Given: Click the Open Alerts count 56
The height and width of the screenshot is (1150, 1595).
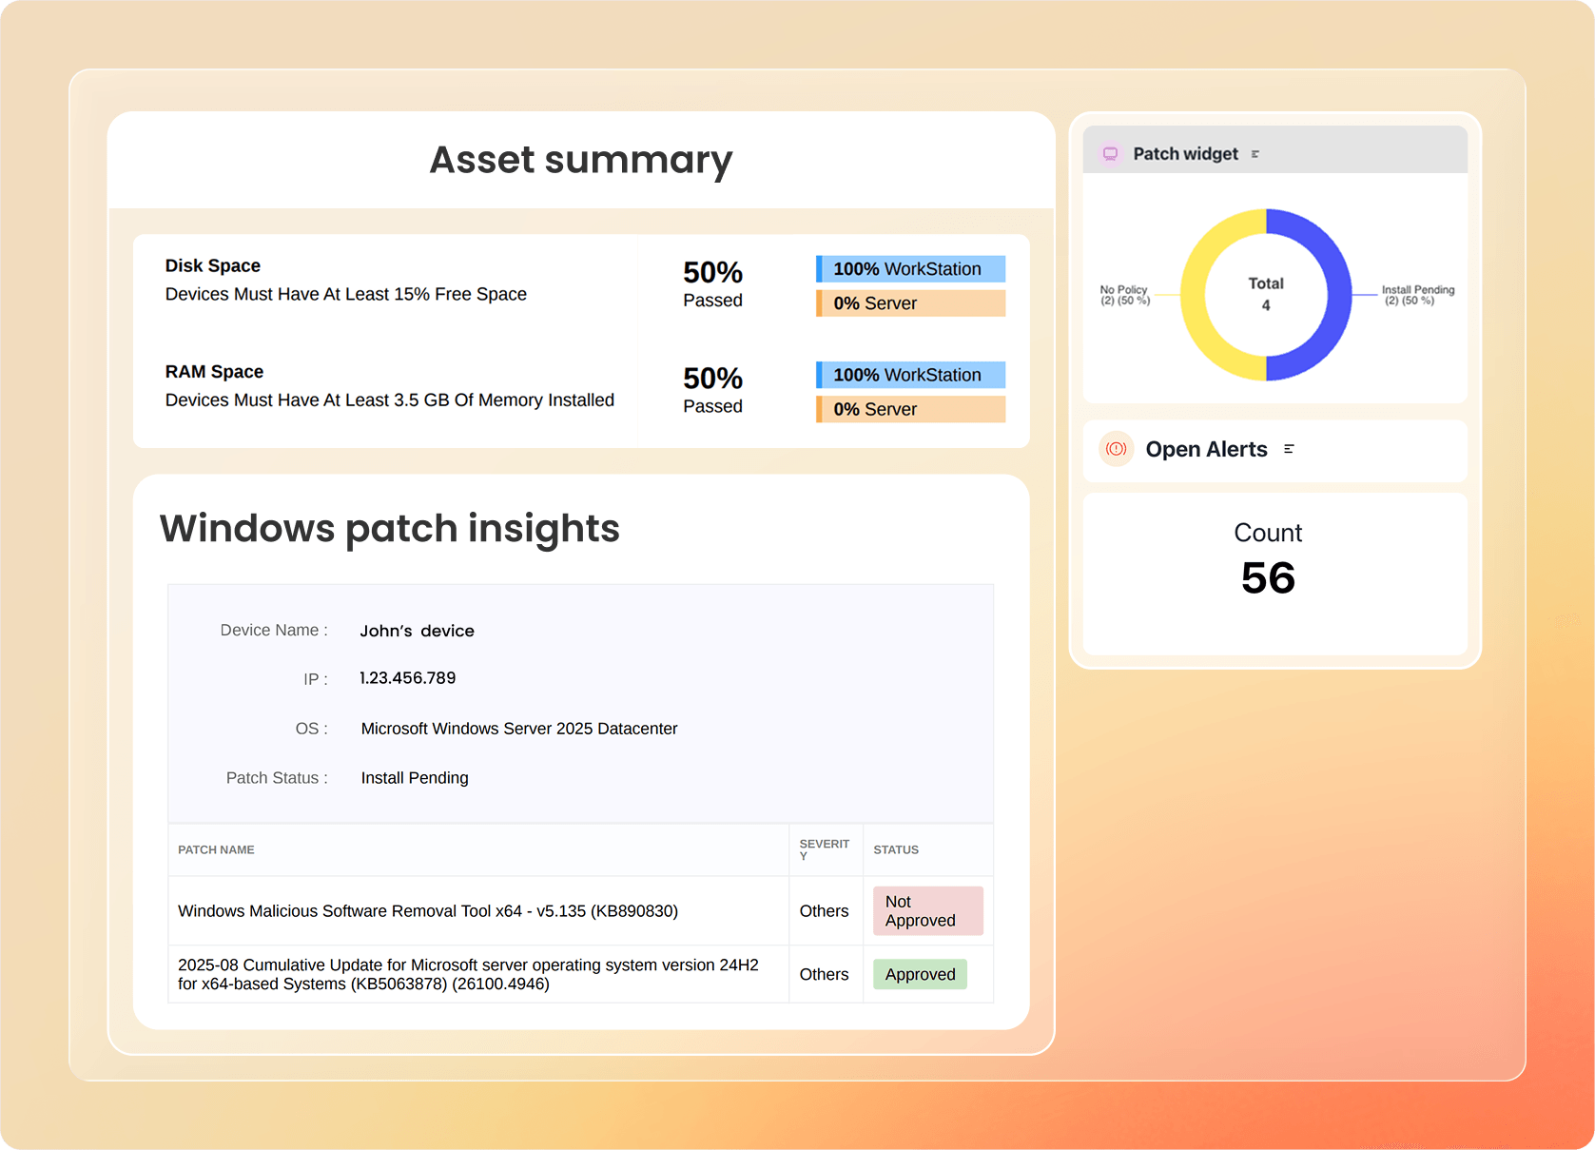Looking at the screenshot, I should click(1268, 577).
